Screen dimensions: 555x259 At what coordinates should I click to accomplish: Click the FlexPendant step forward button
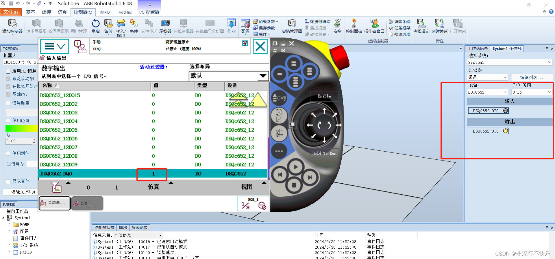click(x=310, y=177)
